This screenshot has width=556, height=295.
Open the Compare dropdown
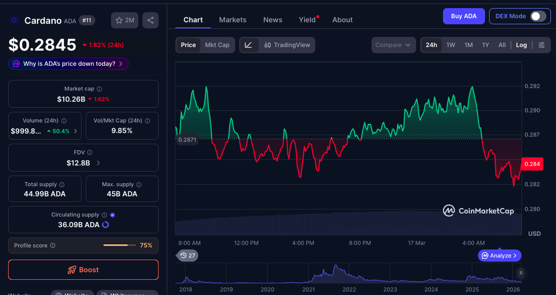(x=394, y=45)
